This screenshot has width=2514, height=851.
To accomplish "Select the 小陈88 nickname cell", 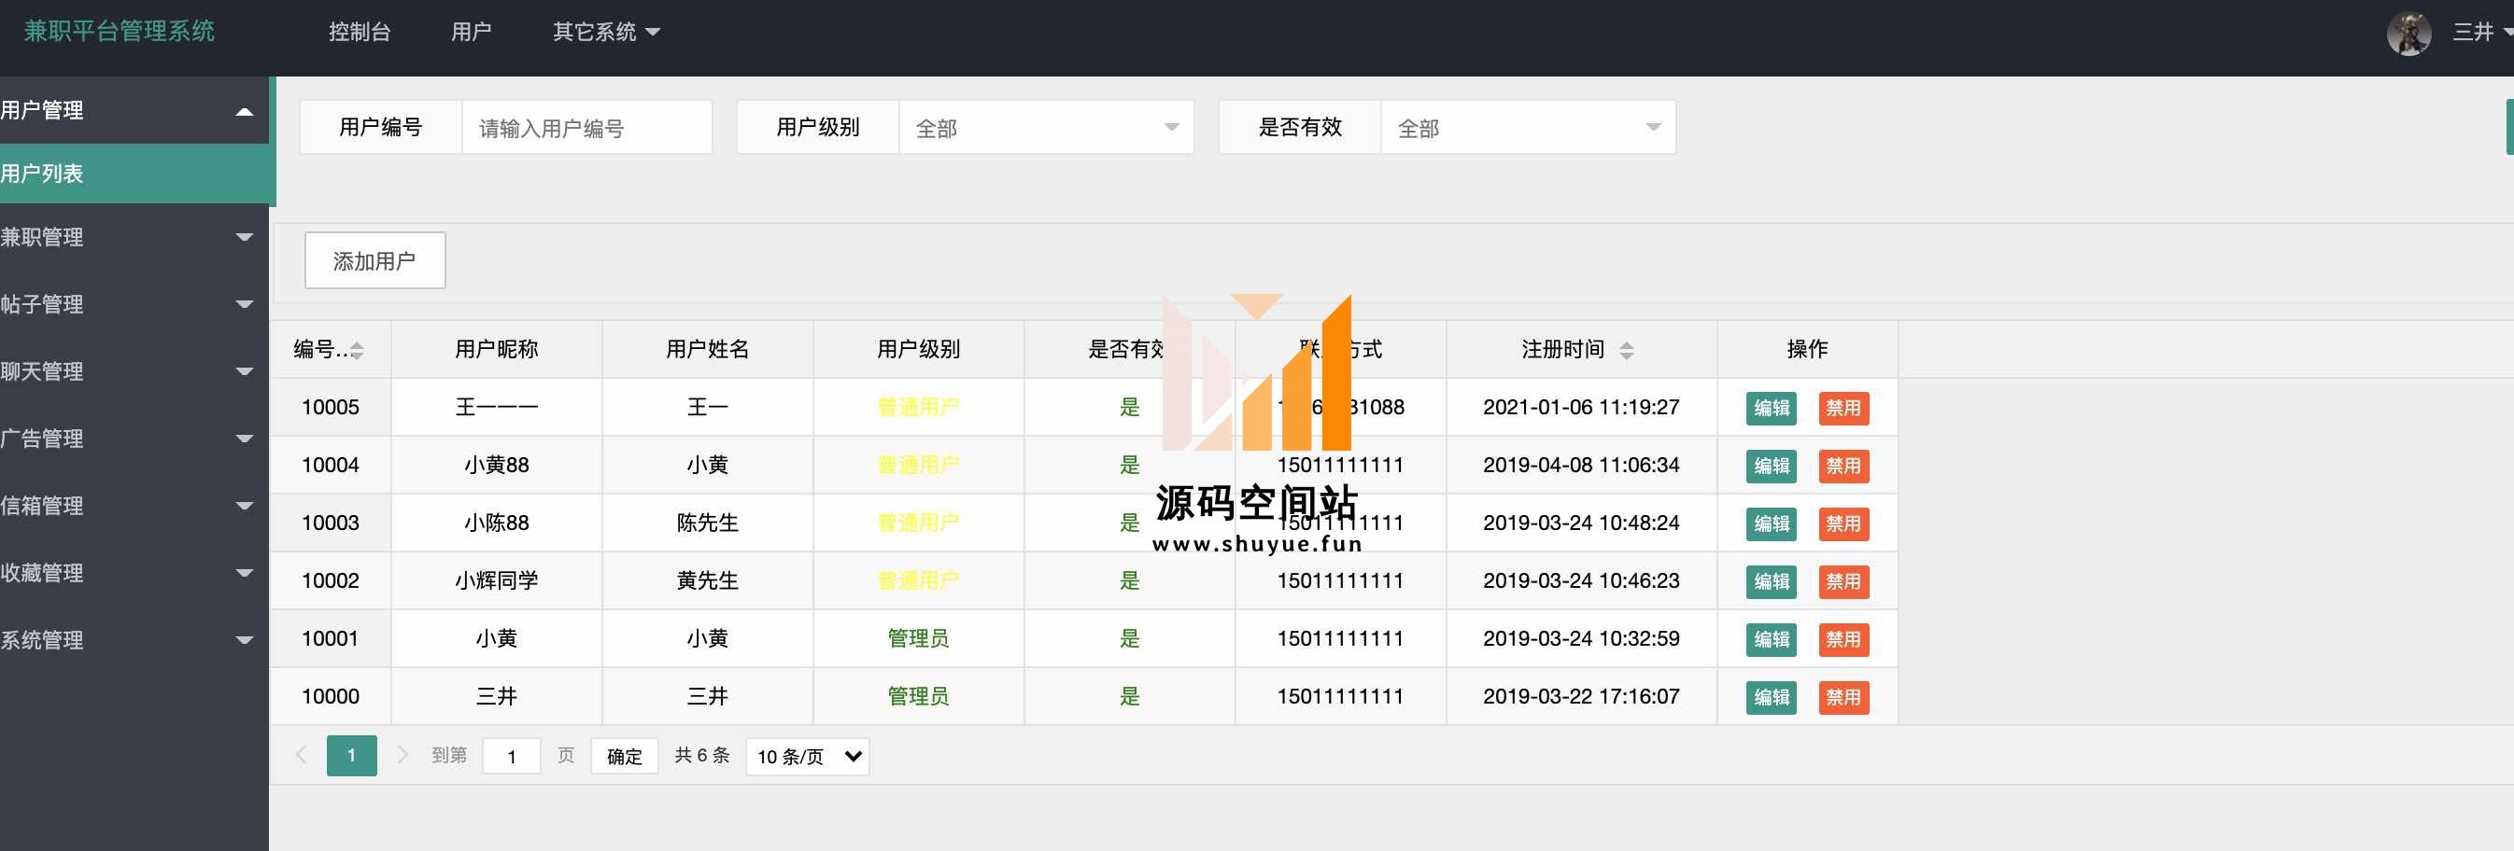I will pyautogui.click(x=497, y=523).
